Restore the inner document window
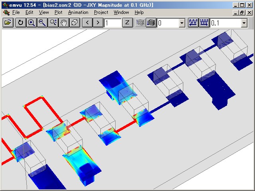 point(242,13)
